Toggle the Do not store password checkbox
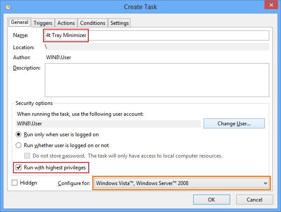This screenshot has height=212, width=281. point(27,156)
